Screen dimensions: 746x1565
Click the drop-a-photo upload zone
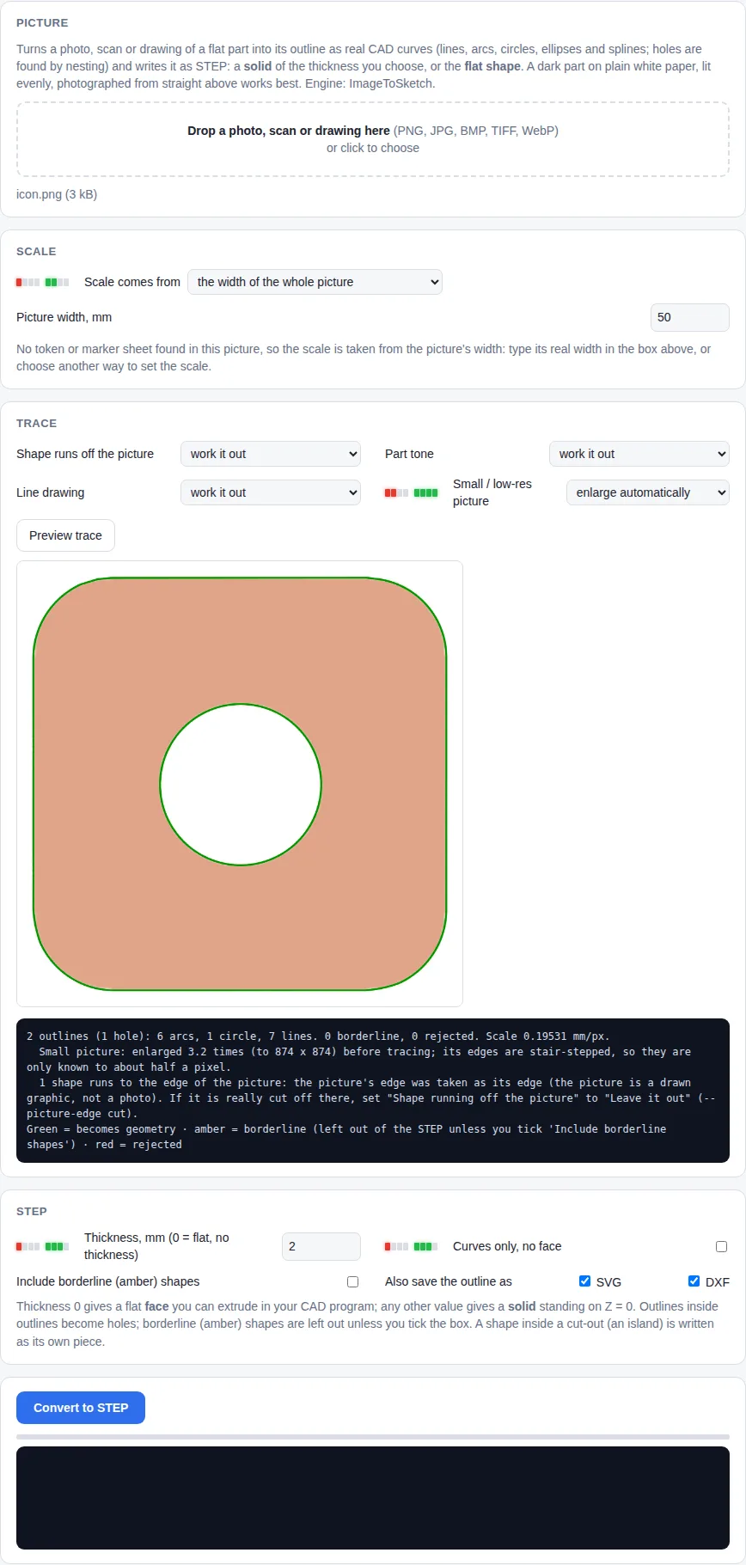point(373,139)
